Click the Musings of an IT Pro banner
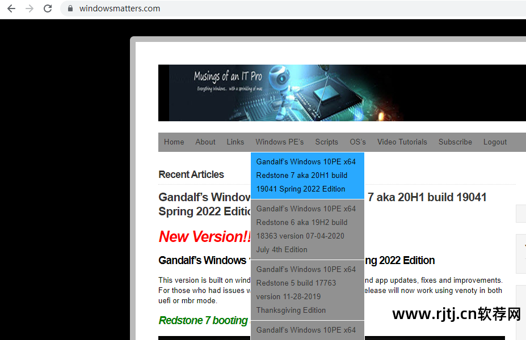Image resolution: width=526 pixels, height=340 pixels. point(342,93)
